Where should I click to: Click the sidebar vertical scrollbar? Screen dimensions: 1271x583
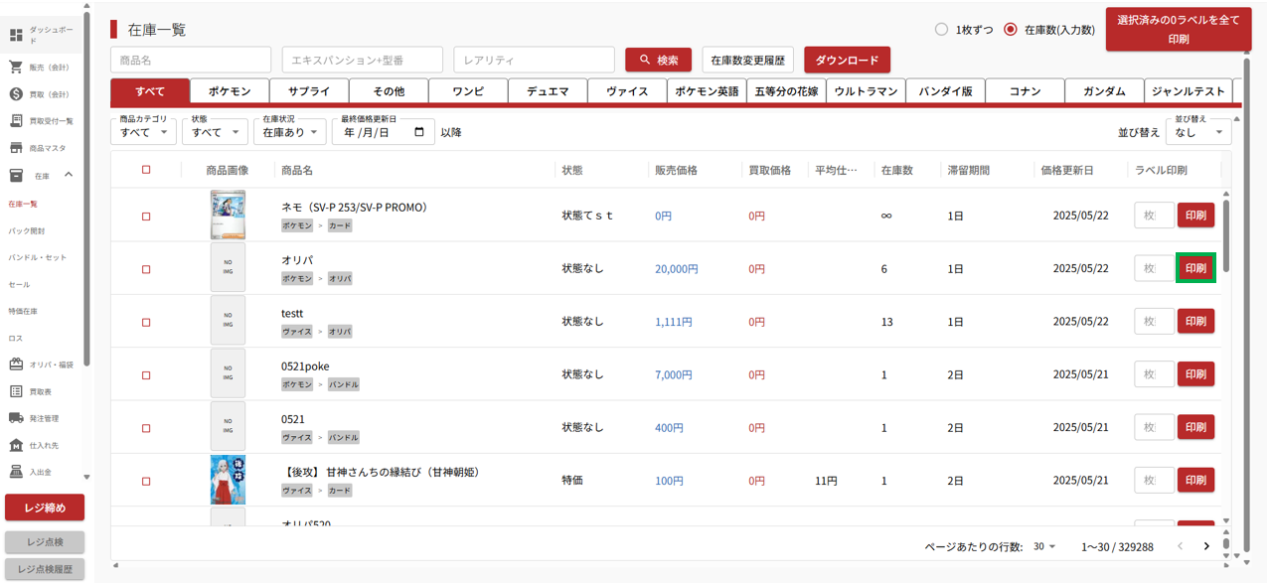pos(87,189)
